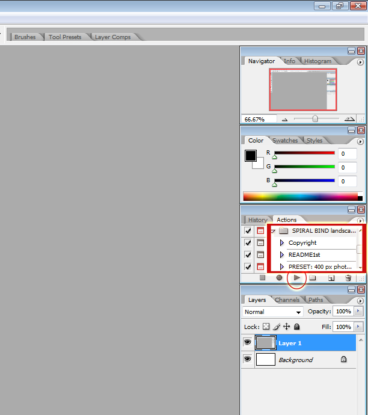Toggle dialog icon for Copyright action
This screenshot has width=368, height=415.
pos(260,242)
